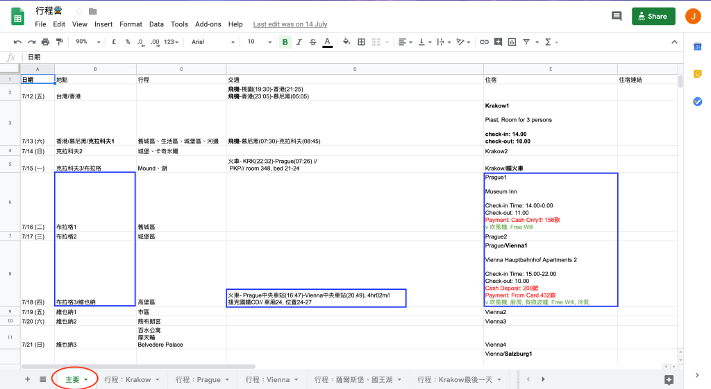Viewport: 711px width, 389px height.
Task: Toggle italic formatting
Action: tap(299, 42)
